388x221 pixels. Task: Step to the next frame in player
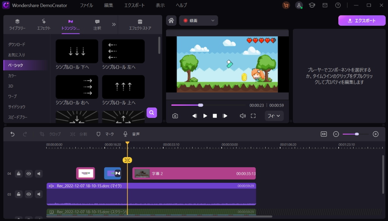(x=225, y=116)
